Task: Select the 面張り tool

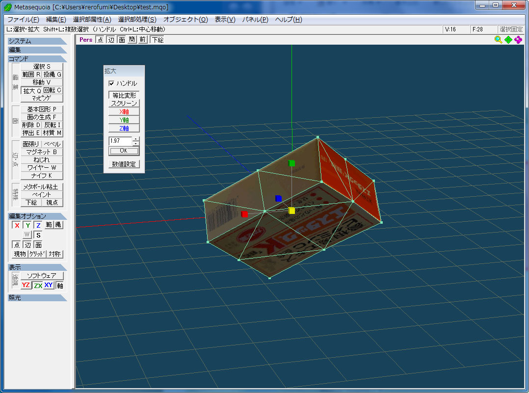Action: tap(31, 144)
